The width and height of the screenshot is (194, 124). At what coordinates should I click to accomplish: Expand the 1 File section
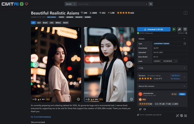tap(162, 68)
